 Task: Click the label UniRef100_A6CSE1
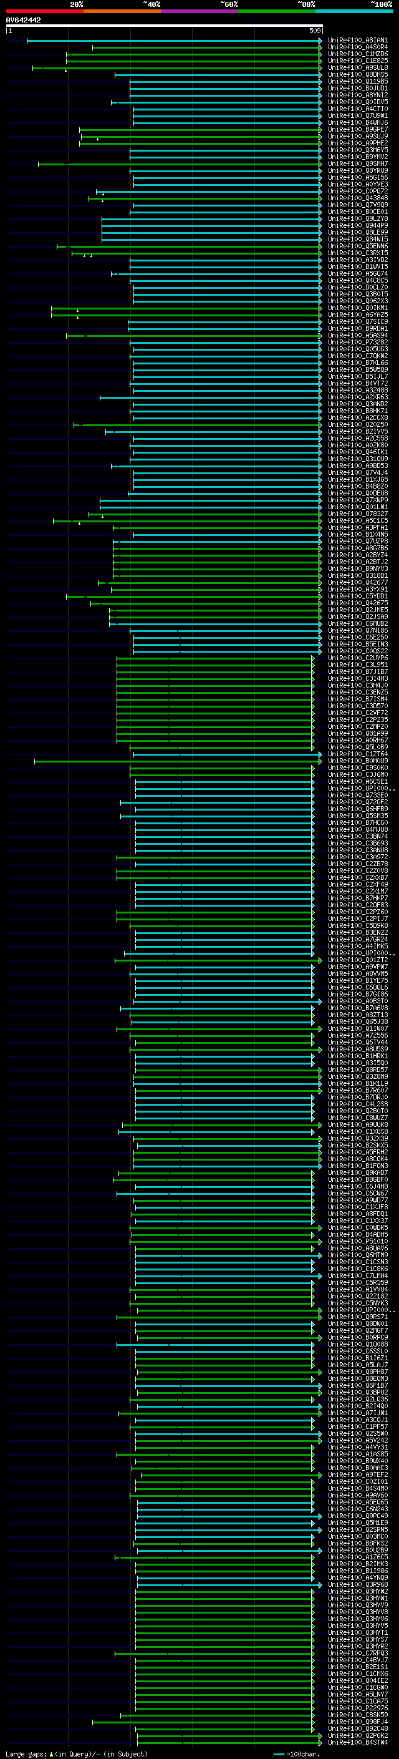click(x=357, y=781)
